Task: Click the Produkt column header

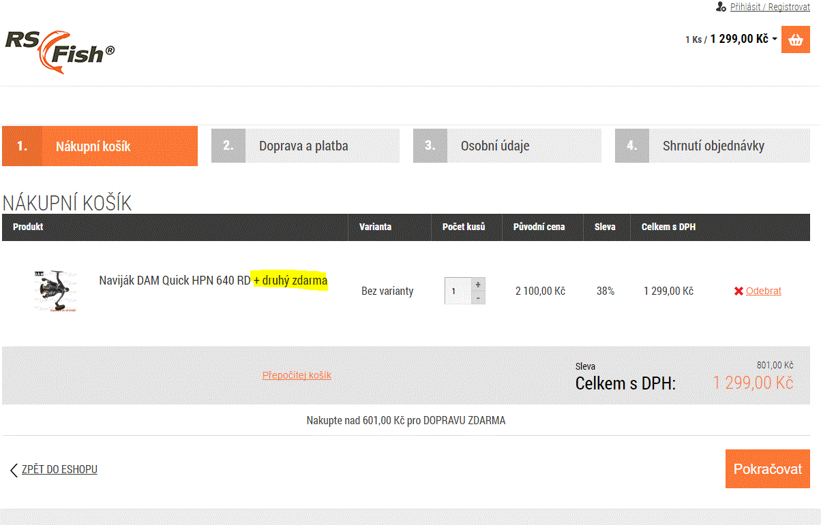Action: pyautogui.click(x=28, y=227)
